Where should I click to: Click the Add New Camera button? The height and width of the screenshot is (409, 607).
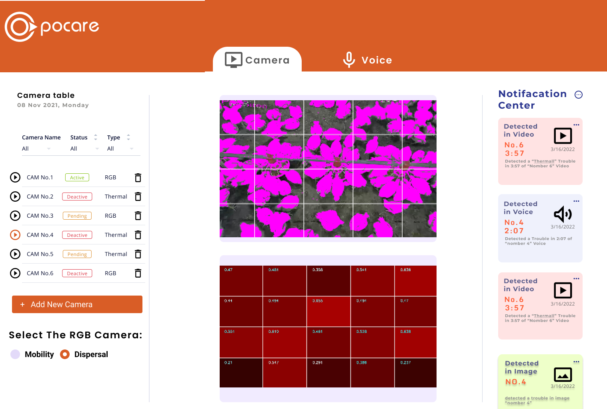coord(77,304)
